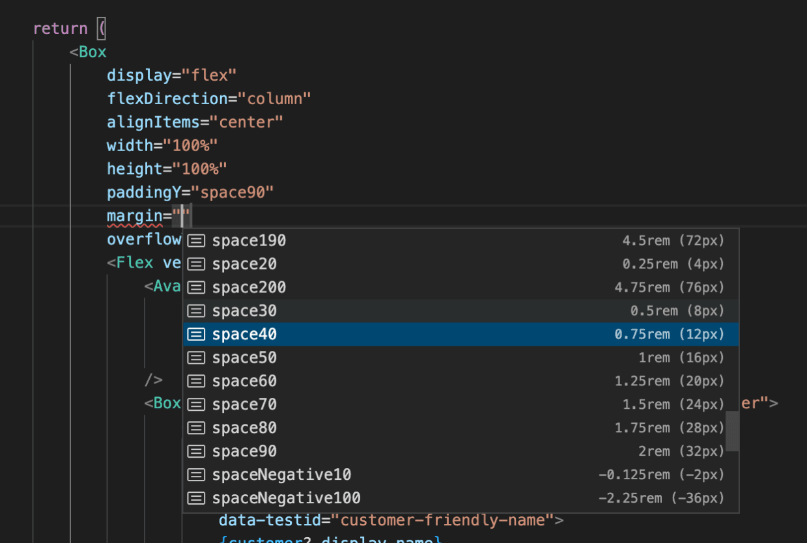The image size is (807, 543).
Task: Click the property icon beside space200 suggestion
Action: pyautogui.click(x=196, y=287)
